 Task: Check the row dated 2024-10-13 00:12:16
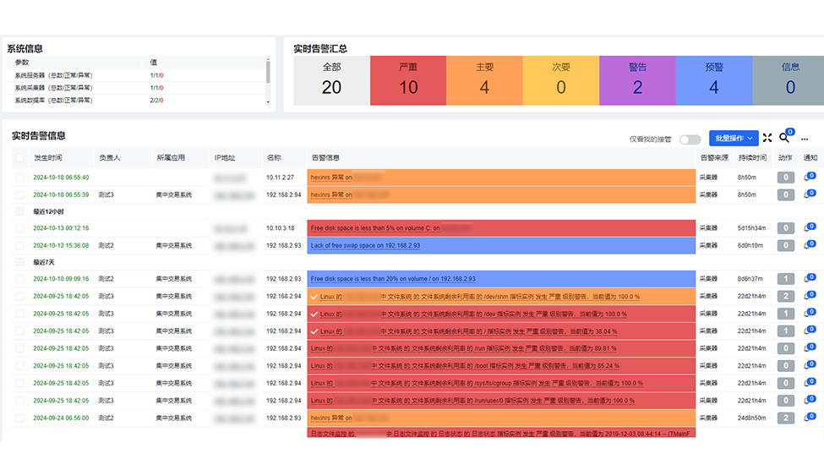point(20,228)
